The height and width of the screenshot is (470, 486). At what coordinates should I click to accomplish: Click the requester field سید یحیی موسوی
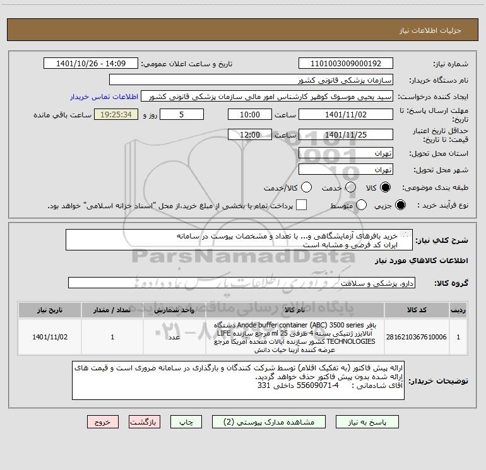(x=267, y=97)
